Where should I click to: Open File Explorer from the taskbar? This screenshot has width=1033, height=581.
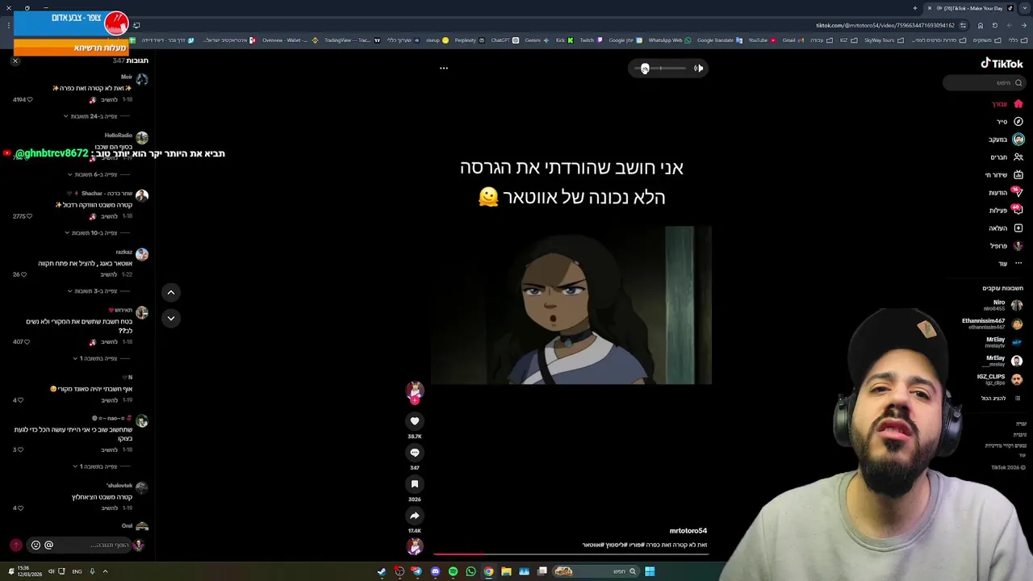click(506, 571)
